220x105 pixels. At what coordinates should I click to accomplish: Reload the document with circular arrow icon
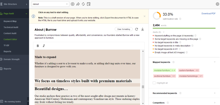(136, 29)
